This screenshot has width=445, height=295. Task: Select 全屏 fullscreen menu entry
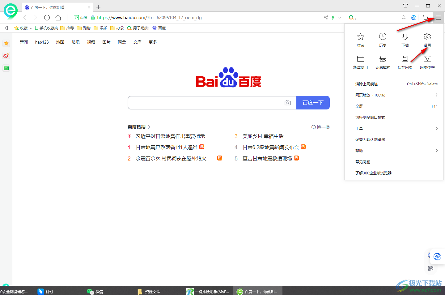click(394, 106)
